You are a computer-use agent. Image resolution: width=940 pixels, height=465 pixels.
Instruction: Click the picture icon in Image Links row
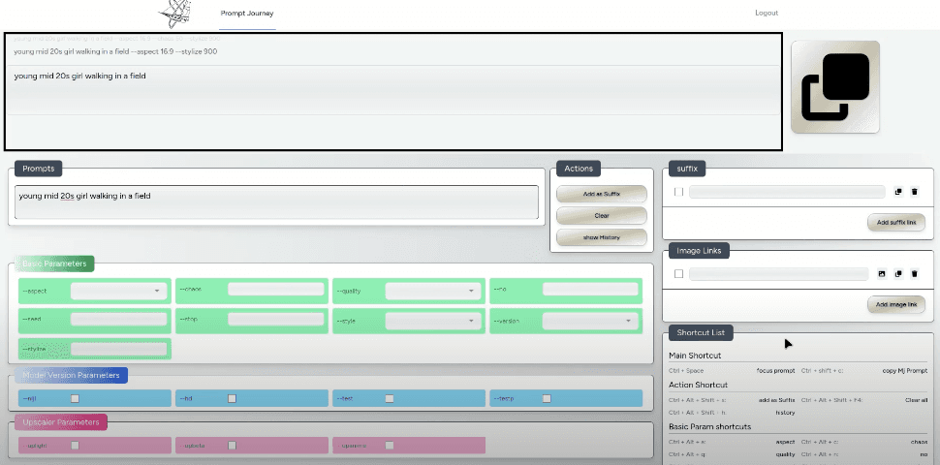882,274
